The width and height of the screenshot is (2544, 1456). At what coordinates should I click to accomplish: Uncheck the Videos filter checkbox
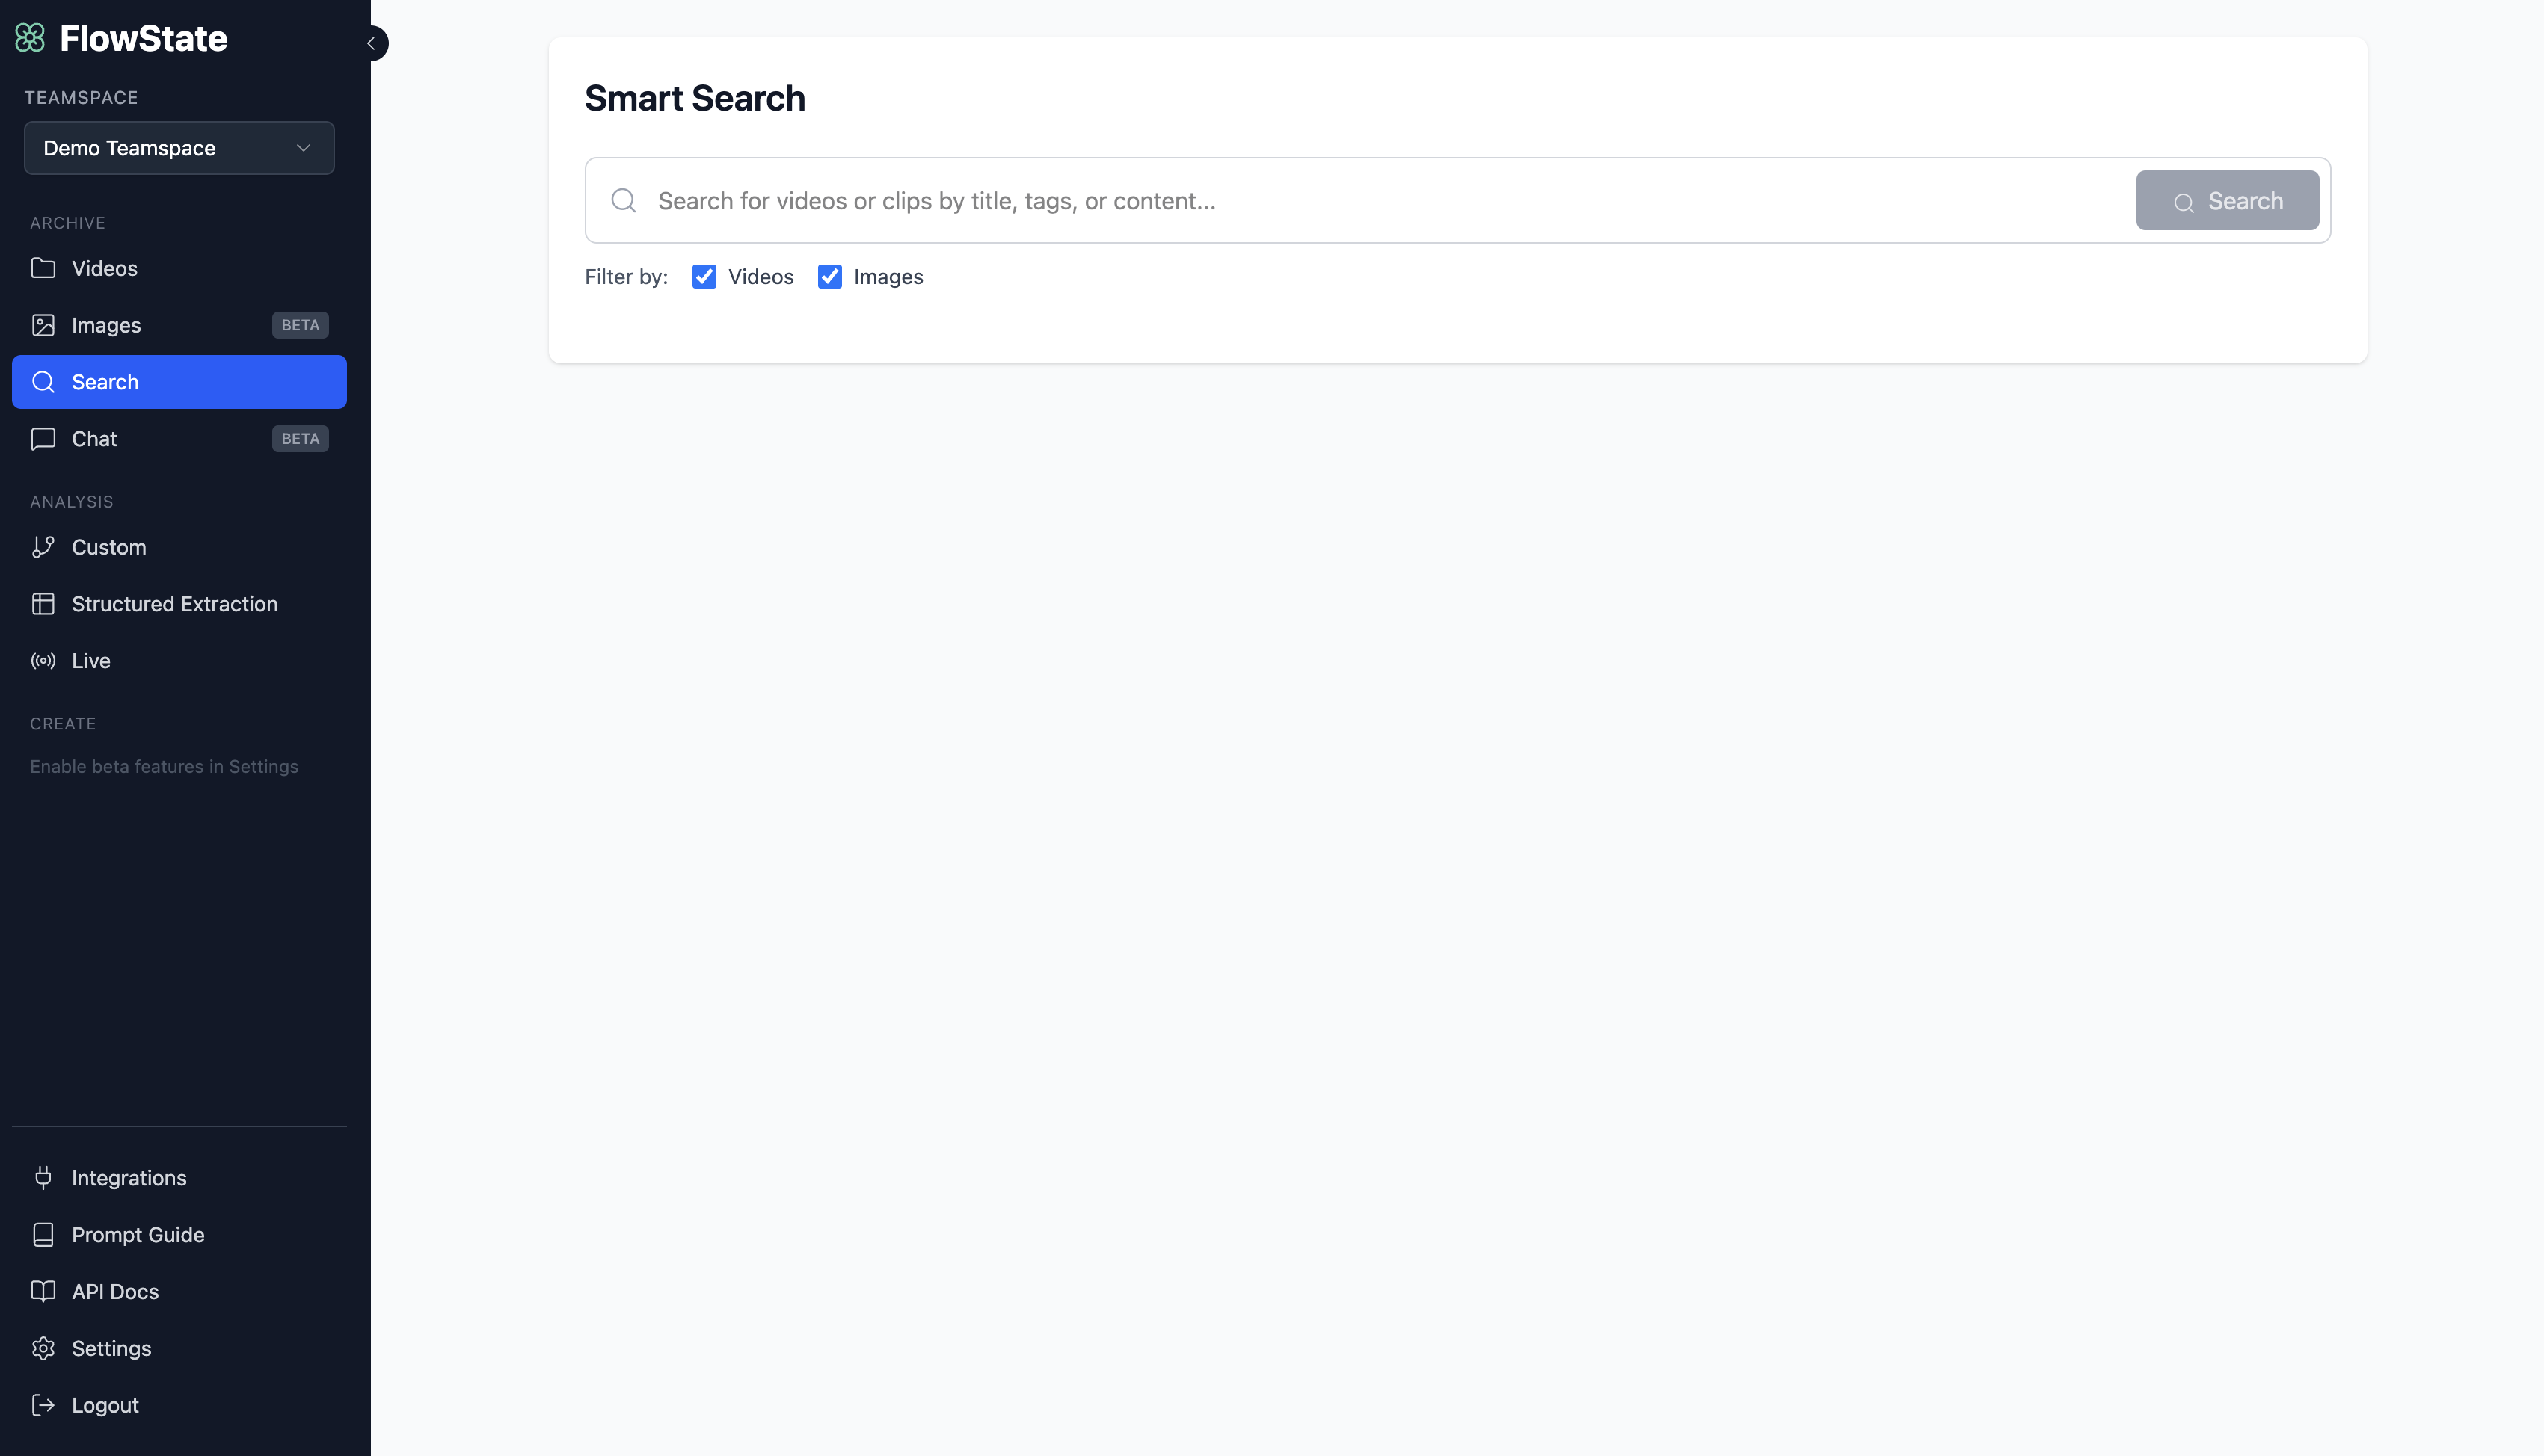click(704, 277)
